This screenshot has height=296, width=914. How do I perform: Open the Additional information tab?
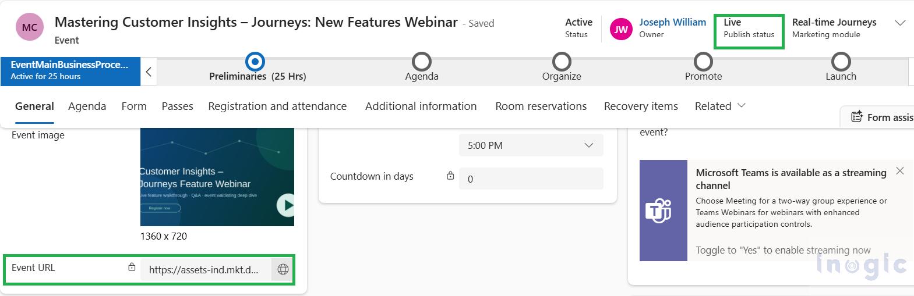(421, 106)
